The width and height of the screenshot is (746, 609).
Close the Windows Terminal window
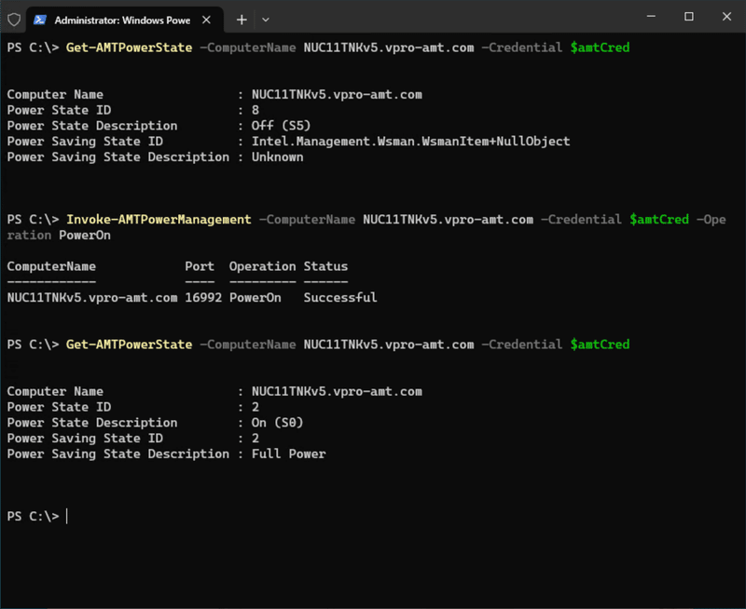click(x=726, y=17)
